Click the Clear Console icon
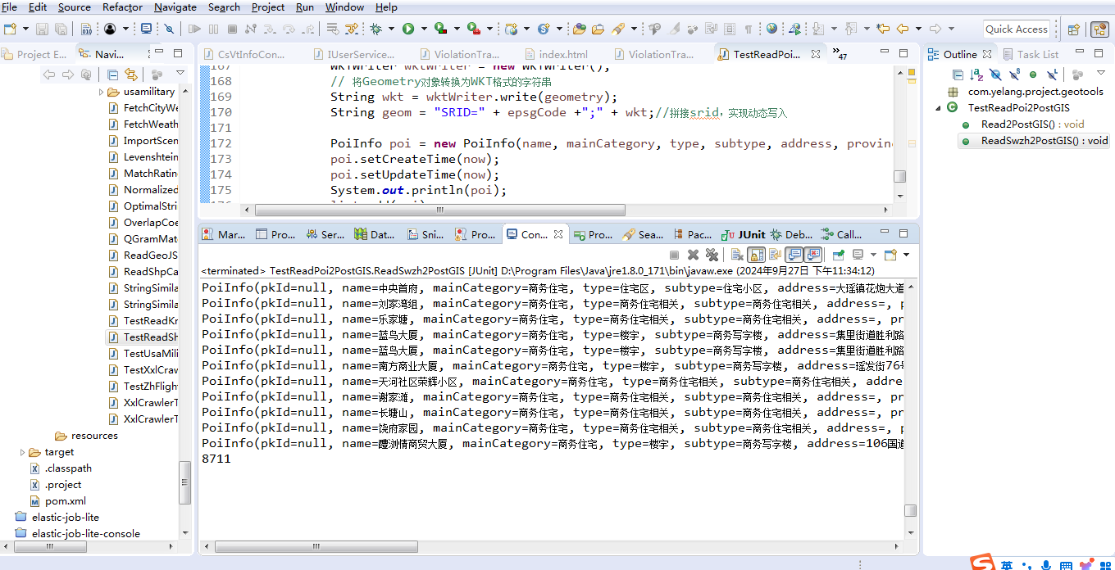 click(x=737, y=255)
